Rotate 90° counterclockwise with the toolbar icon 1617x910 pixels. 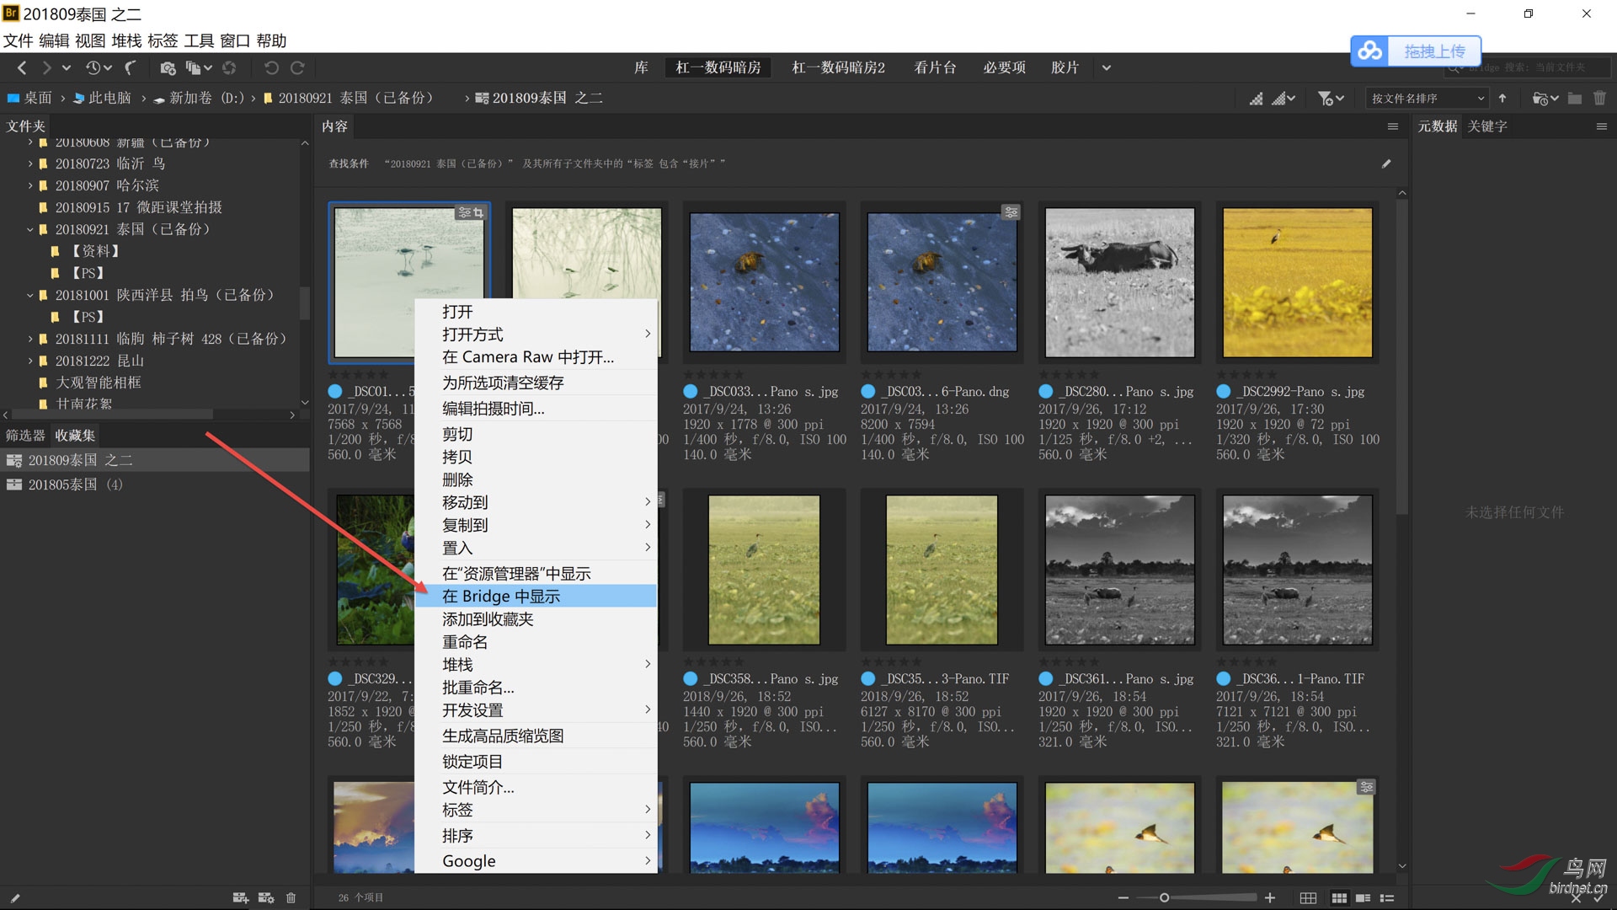pyautogui.click(x=271, y=67)
